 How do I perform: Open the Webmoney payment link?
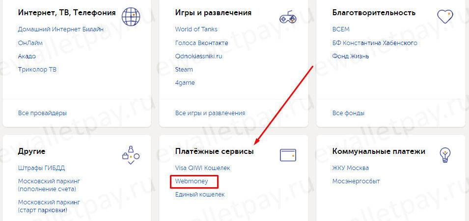[x=191, y=181]
